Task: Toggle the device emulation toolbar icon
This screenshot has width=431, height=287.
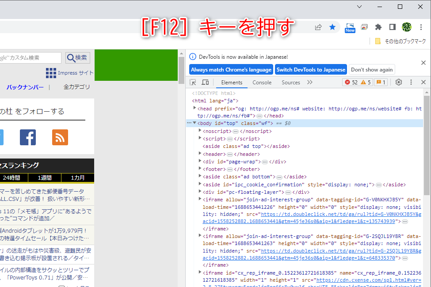Action: tap(205, 82)
